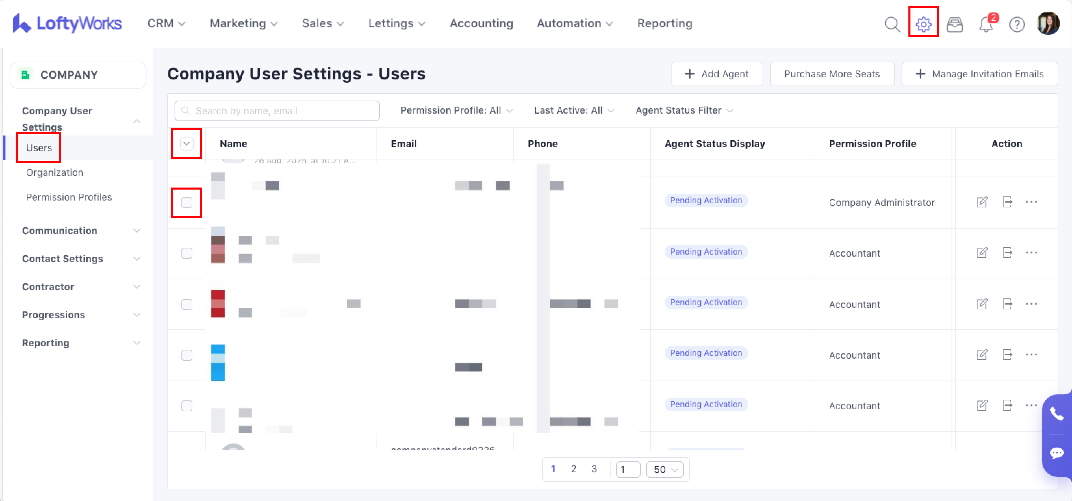
Task: Click the Add Agent button
Action: [716, 74]
